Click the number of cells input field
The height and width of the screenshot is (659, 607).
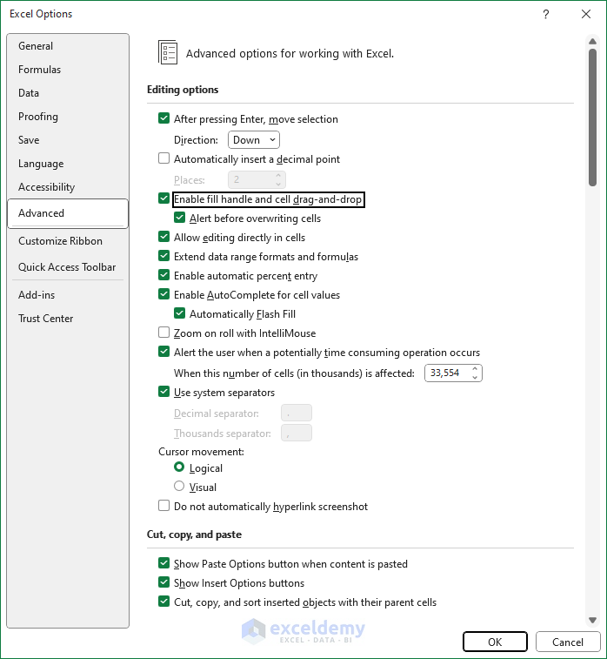point(446,373)
